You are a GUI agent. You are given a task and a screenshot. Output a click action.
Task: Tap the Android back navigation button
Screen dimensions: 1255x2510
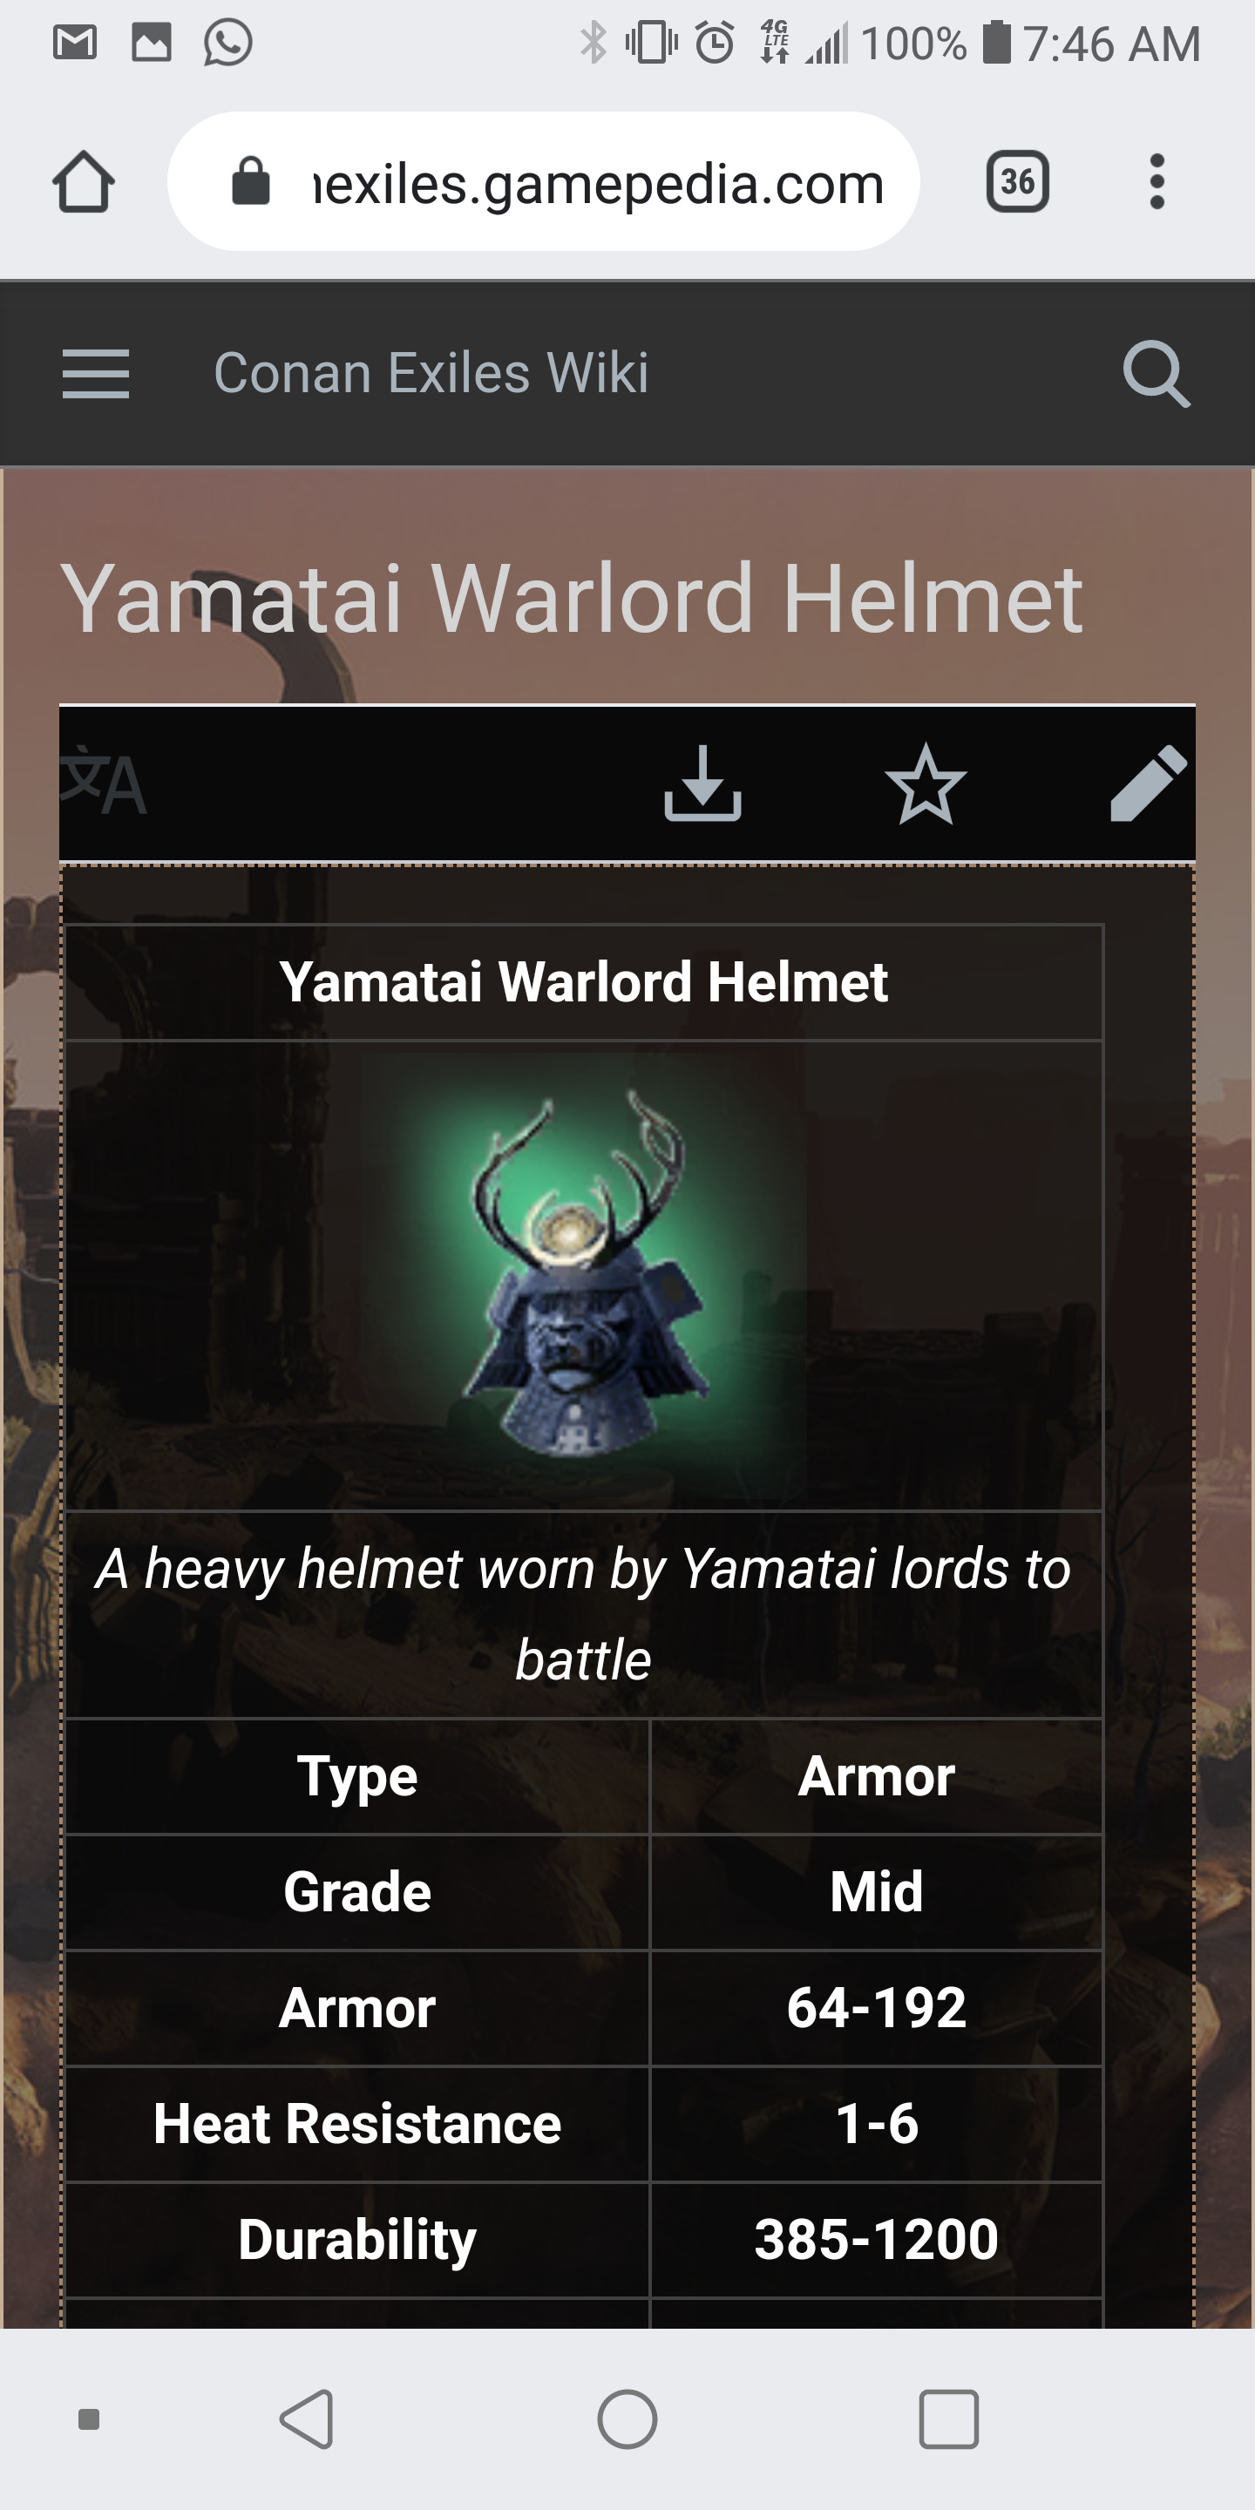307,2418
